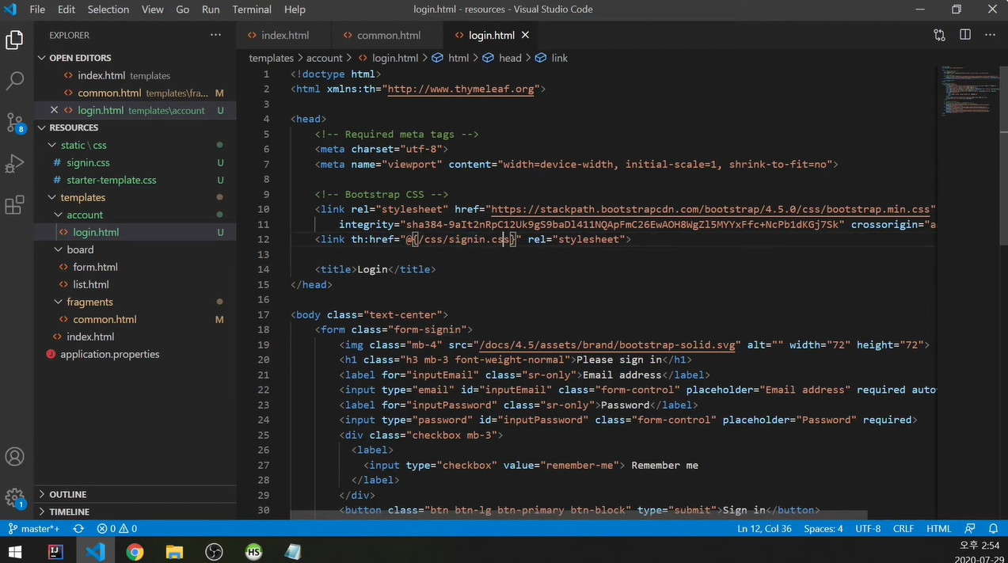Open Google Chrome from taskbar
Screen dimensions: 1008x563
click(135, 552)
